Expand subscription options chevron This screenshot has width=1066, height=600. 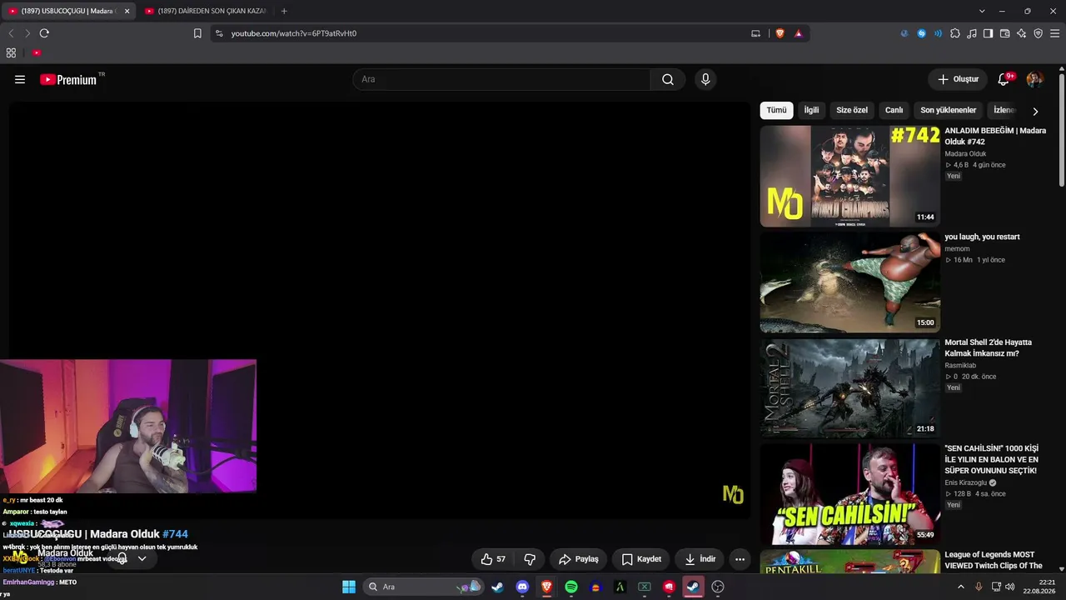142,558
